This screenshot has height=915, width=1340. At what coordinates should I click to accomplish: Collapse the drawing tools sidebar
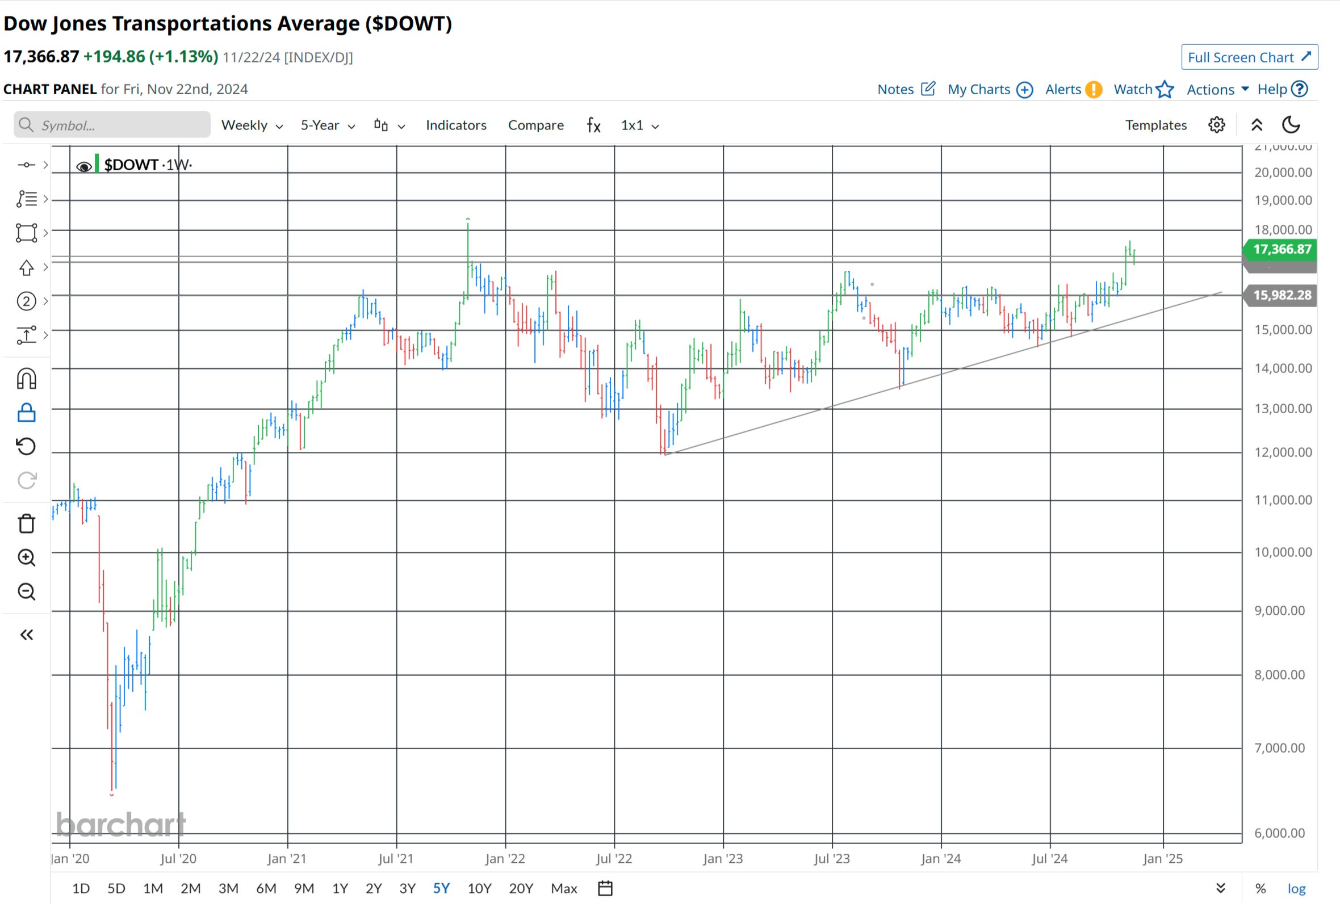point(27,635)
